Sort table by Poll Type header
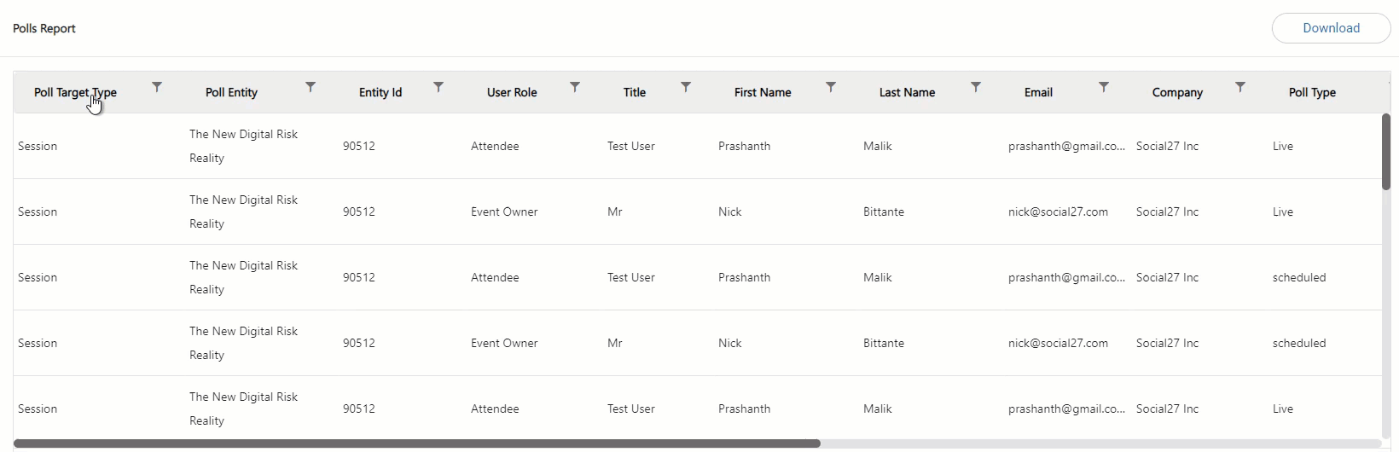The width and height of the screenshot is (1399, 452). tap(1312, 92)
